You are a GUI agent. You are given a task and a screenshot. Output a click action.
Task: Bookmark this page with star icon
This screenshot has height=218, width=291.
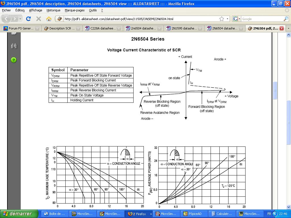point(221,19)
